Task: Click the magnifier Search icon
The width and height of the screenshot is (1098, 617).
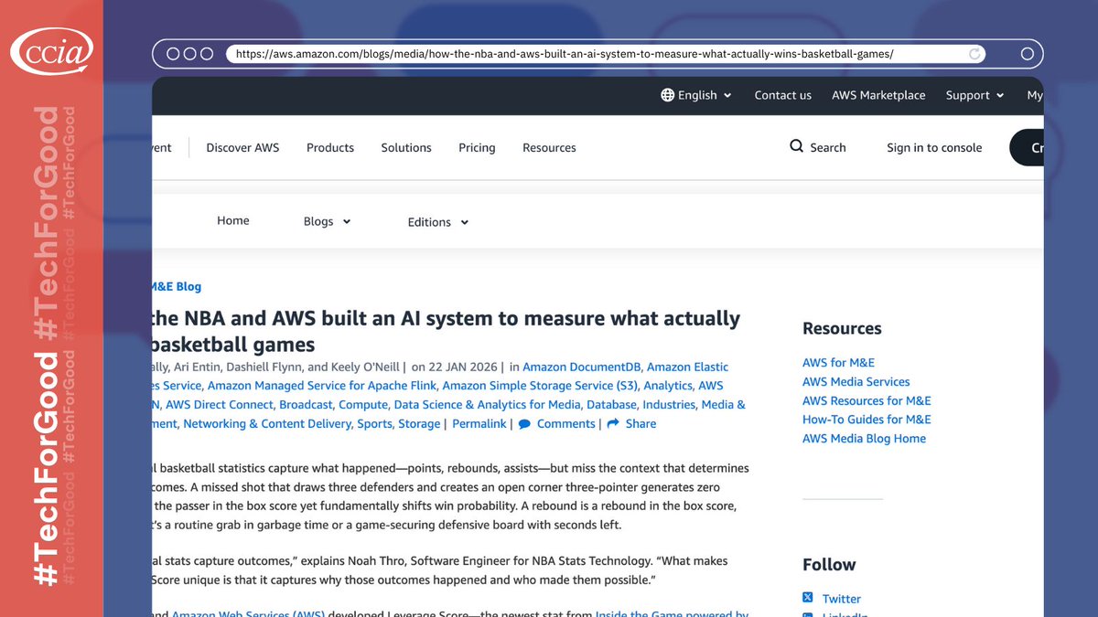Action: coord(797,146)
